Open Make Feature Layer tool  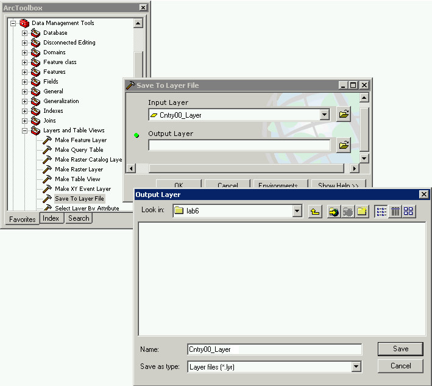80,140
